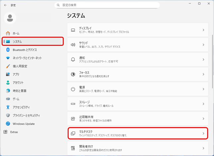
Task: Click the アカウント person icon
Action: (x=8, y=82)
